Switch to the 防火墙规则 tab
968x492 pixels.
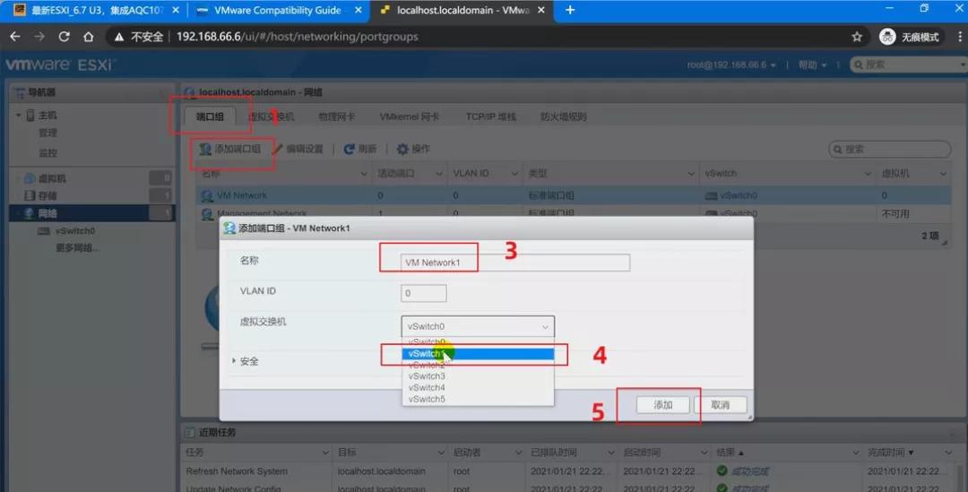(563, 117)
